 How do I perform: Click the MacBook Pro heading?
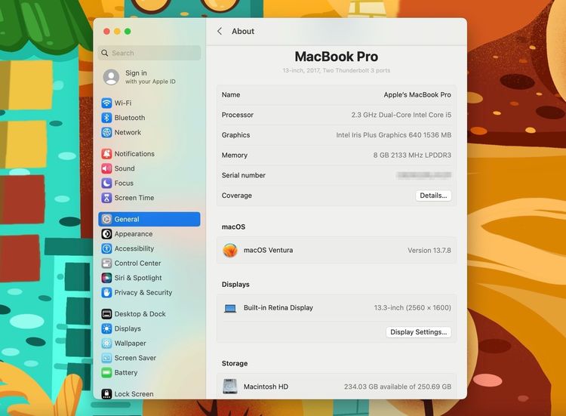pos(336,57)
